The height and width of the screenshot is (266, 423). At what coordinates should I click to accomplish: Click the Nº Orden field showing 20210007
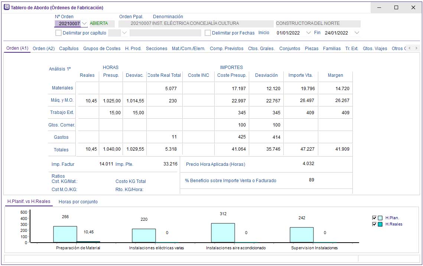[x=68, y=24]
